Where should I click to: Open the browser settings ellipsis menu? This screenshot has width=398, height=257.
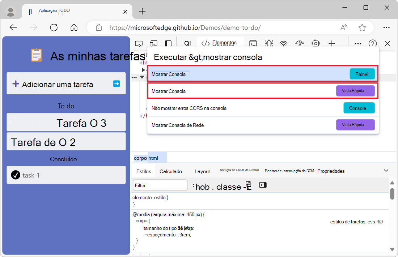click(x=386, y=27)
